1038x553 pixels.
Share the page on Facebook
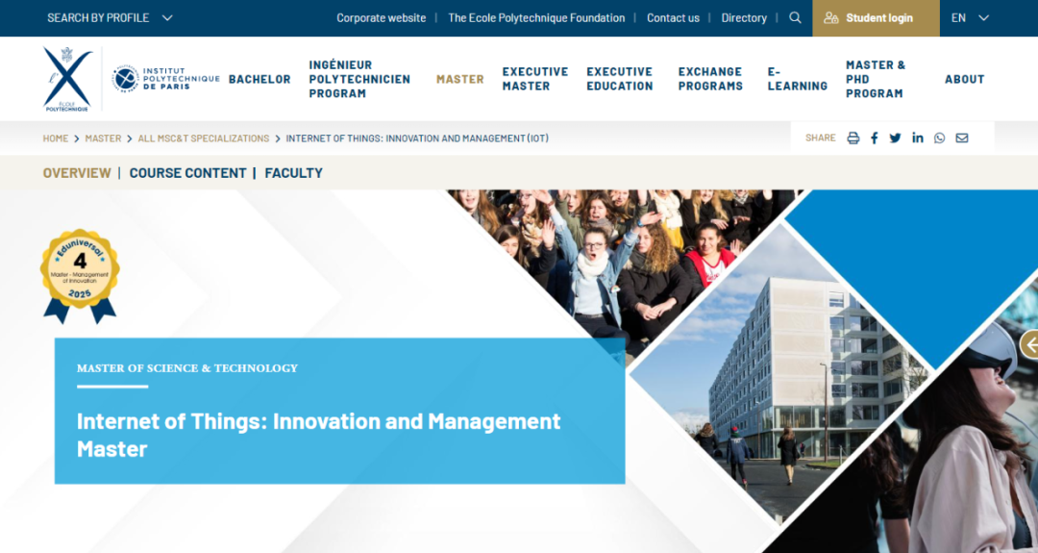click(x=875, y=138)
